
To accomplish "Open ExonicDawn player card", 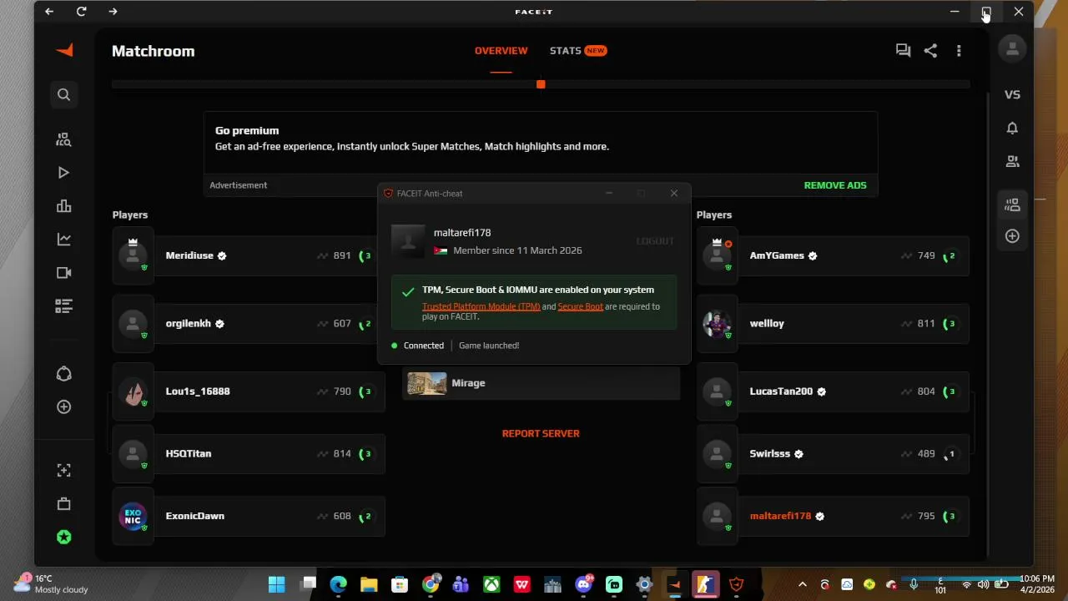I will tap(249, 516).
